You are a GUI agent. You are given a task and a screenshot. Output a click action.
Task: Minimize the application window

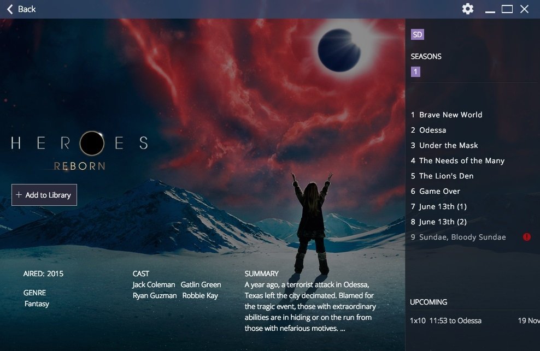[490, 11]
